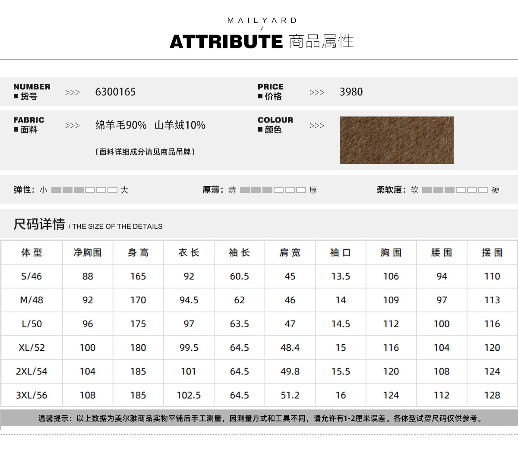
Task: Click the FABRIC 面料 label
Action: click(29, 125)
